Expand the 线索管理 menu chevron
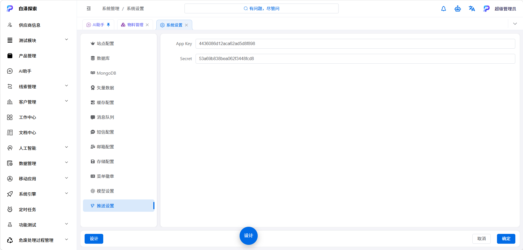523x250 pixels. tap(67, 86)
